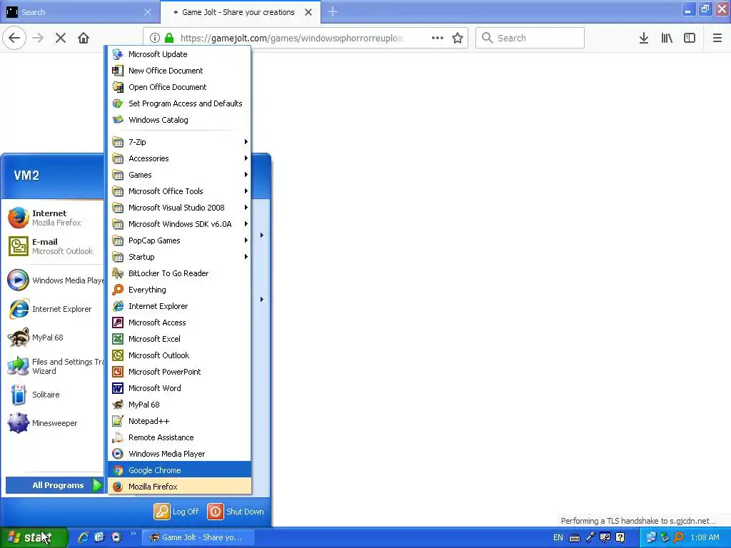731x548 pixels.
Task: Open Microsoft Excel from programs menu
Action: click(179, 339)
